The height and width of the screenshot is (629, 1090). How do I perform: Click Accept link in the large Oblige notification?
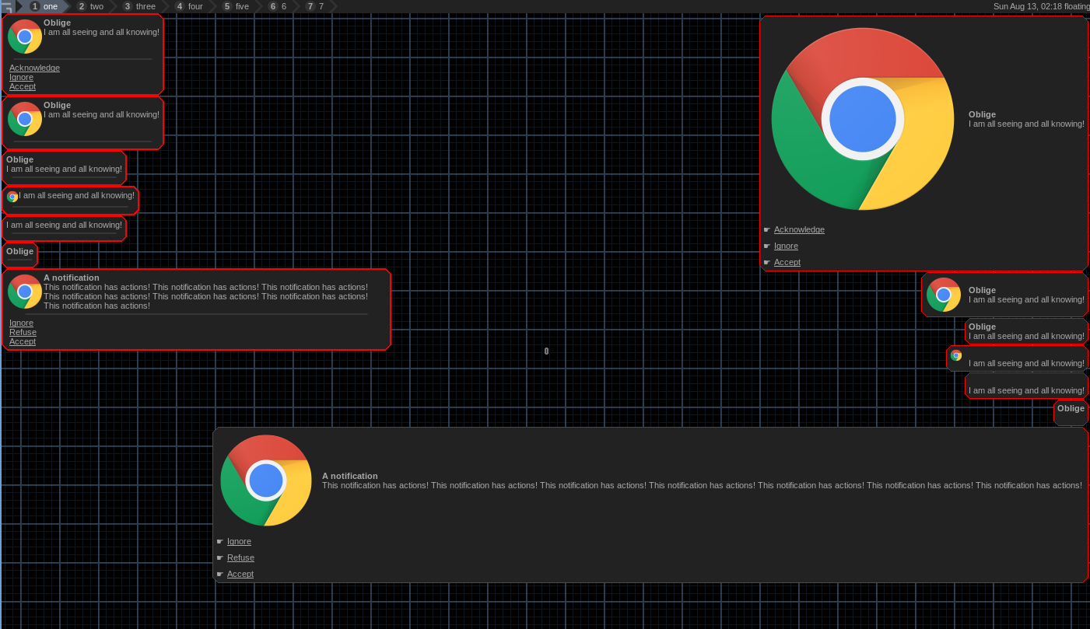787,262
